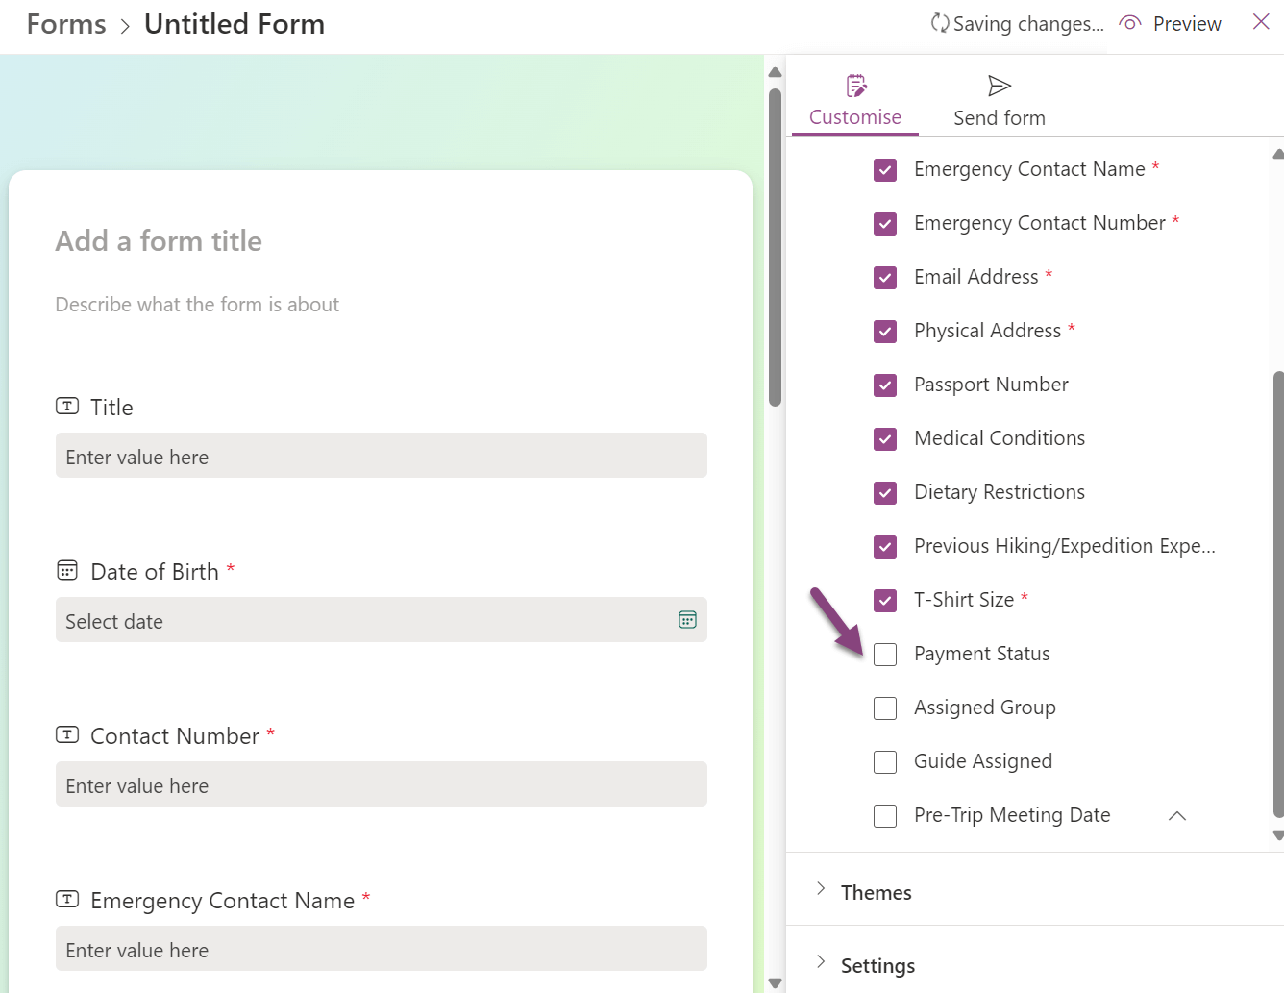Image resolution: width=1284 pixels, height=993 pixels.
Task: Click the Preview eye icon
Action: click(x=1130, y=23)
